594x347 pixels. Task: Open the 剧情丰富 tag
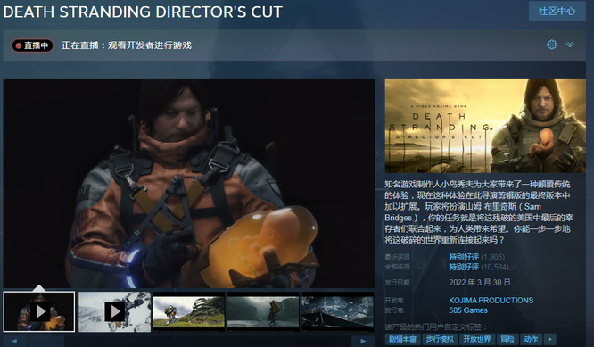(403, 339)
